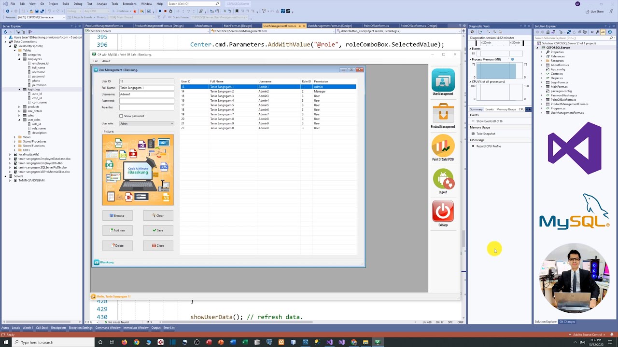
Task: Click the user picture thumbnail
Action: click(x=138, y=170)
